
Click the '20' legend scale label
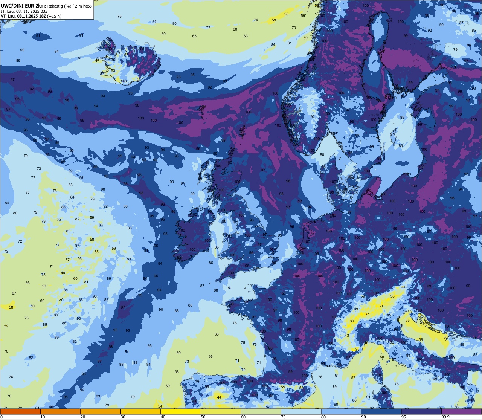click(x=83, y=417)
